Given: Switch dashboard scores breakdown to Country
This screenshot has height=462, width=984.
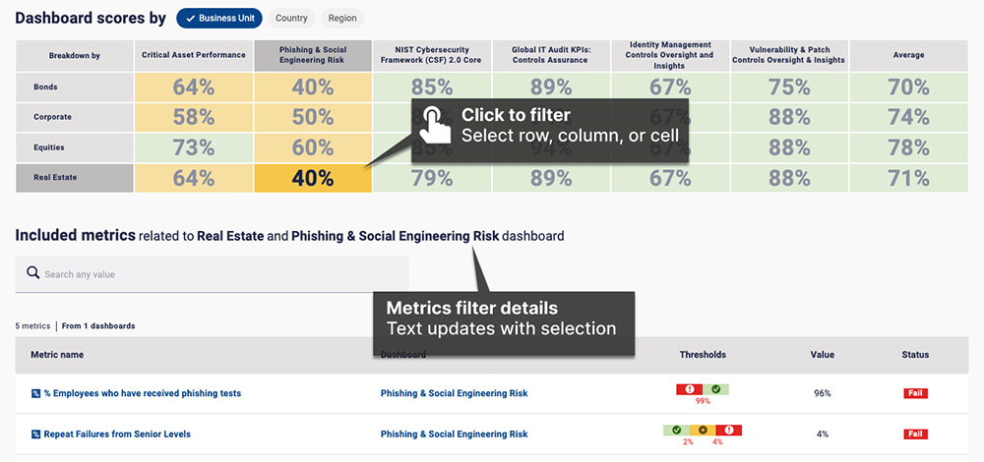Looking at the screenshot, I should [x=291, y=18].
